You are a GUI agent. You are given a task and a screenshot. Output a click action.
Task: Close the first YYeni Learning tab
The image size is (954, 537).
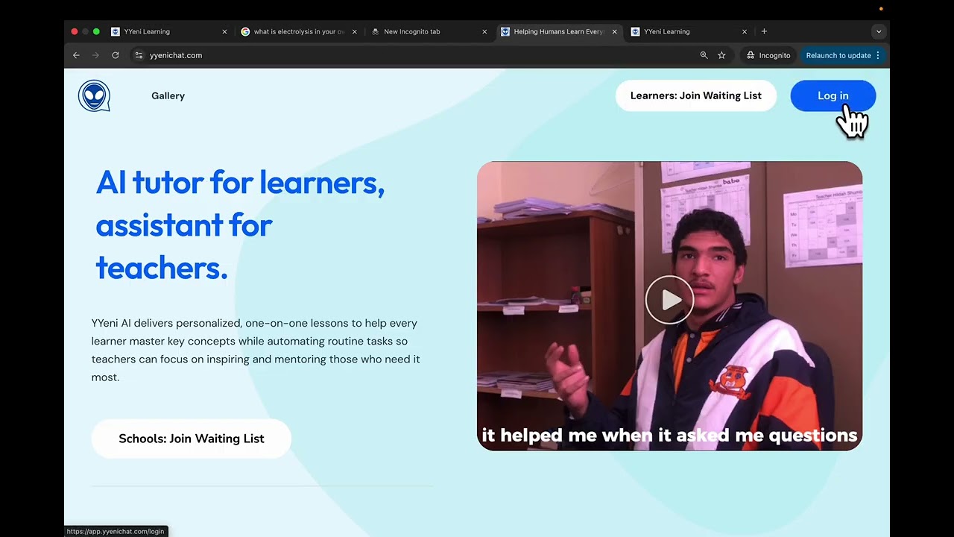pyautogui.click(x=224, y=32)
